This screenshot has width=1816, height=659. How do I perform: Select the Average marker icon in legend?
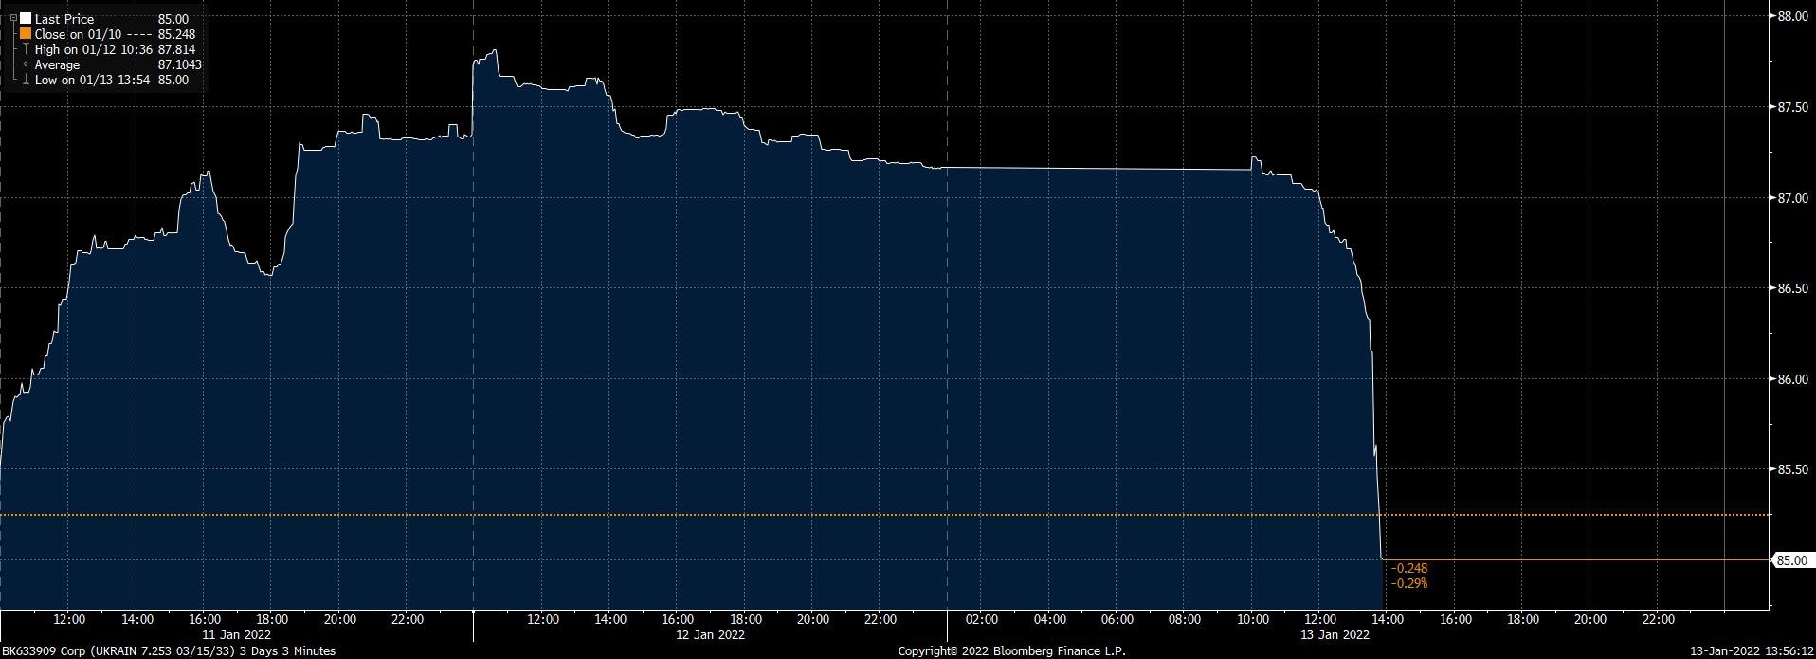coord(26,64)
